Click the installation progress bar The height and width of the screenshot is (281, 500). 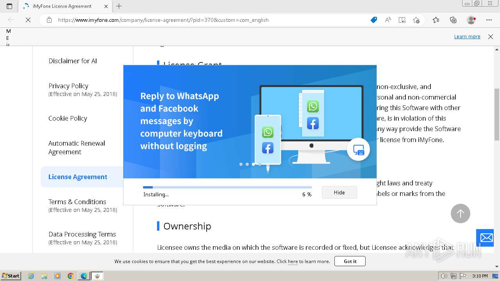pos(227,187)
